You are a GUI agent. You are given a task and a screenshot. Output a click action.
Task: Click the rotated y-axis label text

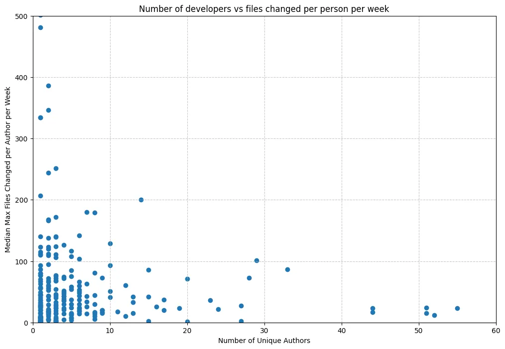[x=8, y=169]
